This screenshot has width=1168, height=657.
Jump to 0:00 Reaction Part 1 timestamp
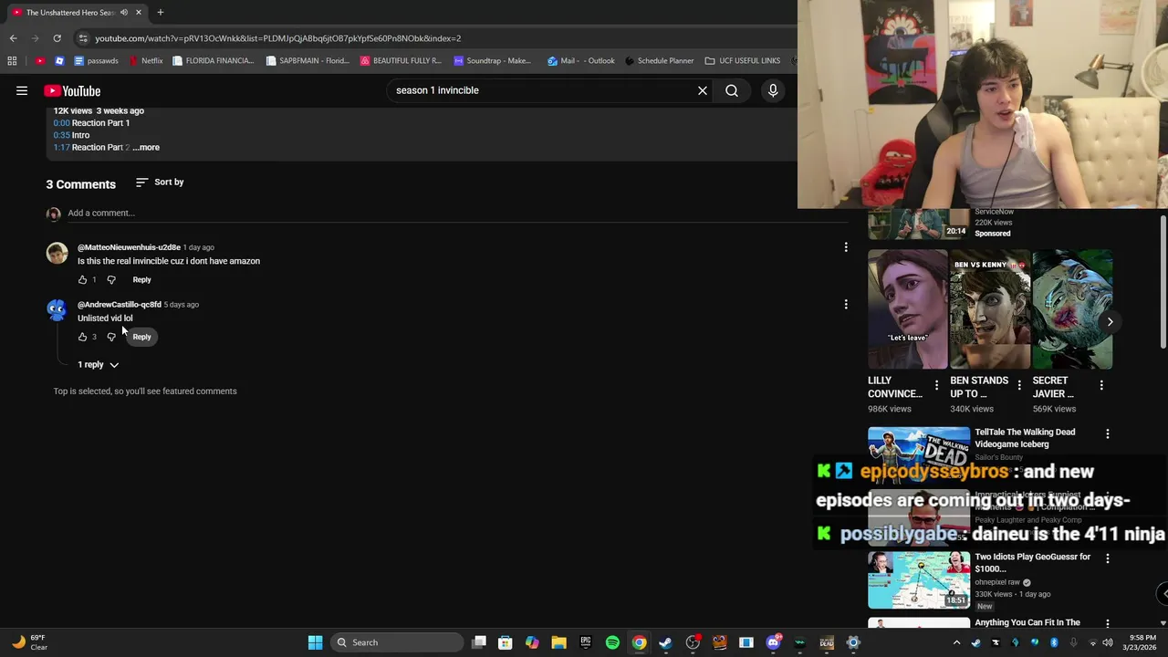click(x=61, y=122)
